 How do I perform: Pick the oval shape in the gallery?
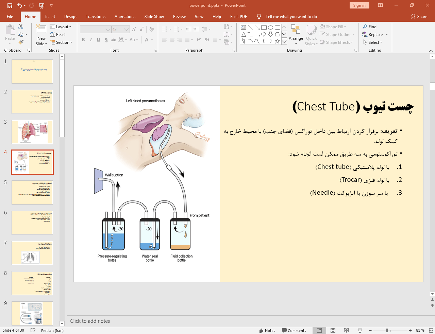(271, 28)
